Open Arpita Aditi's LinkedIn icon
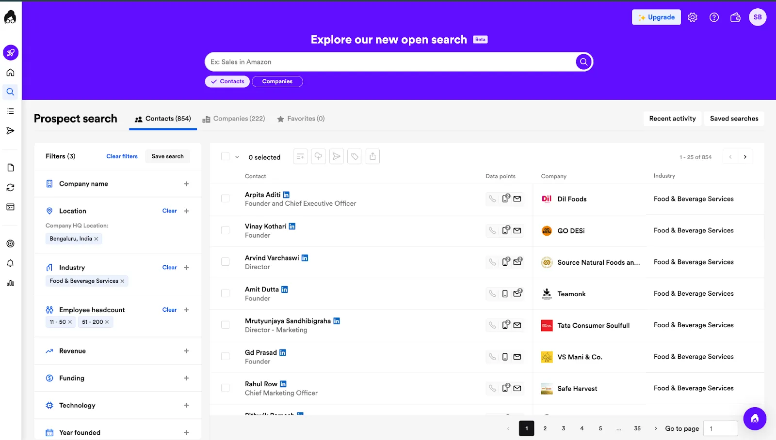Image resolution: width=776 pixels, height=440 pixels. [286, 195]
